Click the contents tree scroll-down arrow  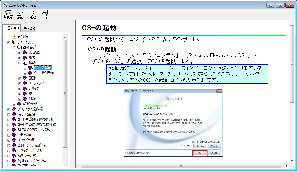click(65, 163)
